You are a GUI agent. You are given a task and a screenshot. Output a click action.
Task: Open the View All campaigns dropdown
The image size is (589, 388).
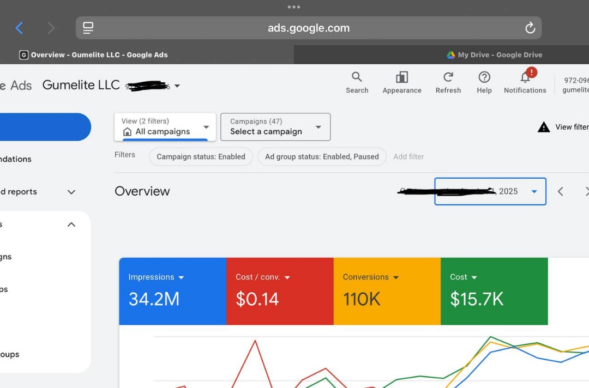(165, 127)
